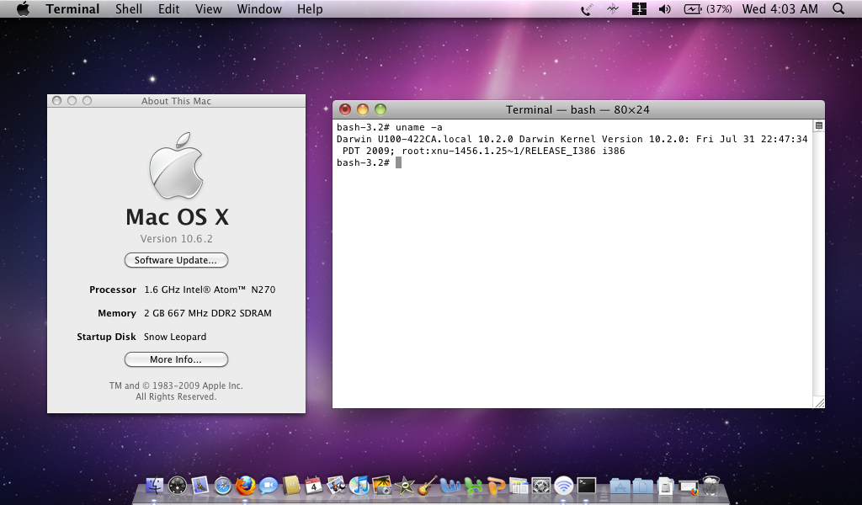Viewport: 862px width, 505px height.
Task: Open the Mail stamp icon in Dock
Action: coord(200,485)
